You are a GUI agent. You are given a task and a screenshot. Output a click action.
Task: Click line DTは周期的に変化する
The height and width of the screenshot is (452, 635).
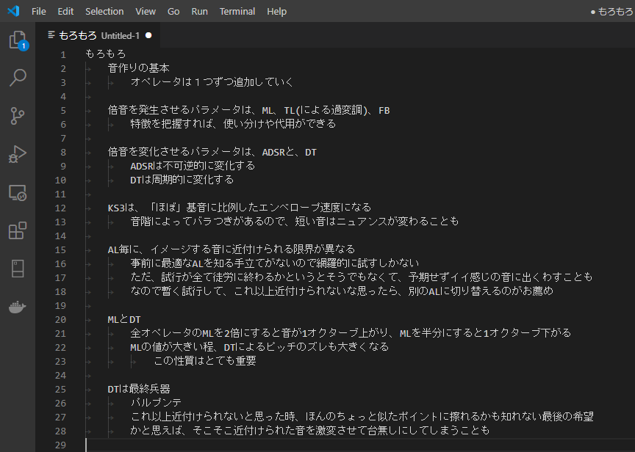pos(182,180)
